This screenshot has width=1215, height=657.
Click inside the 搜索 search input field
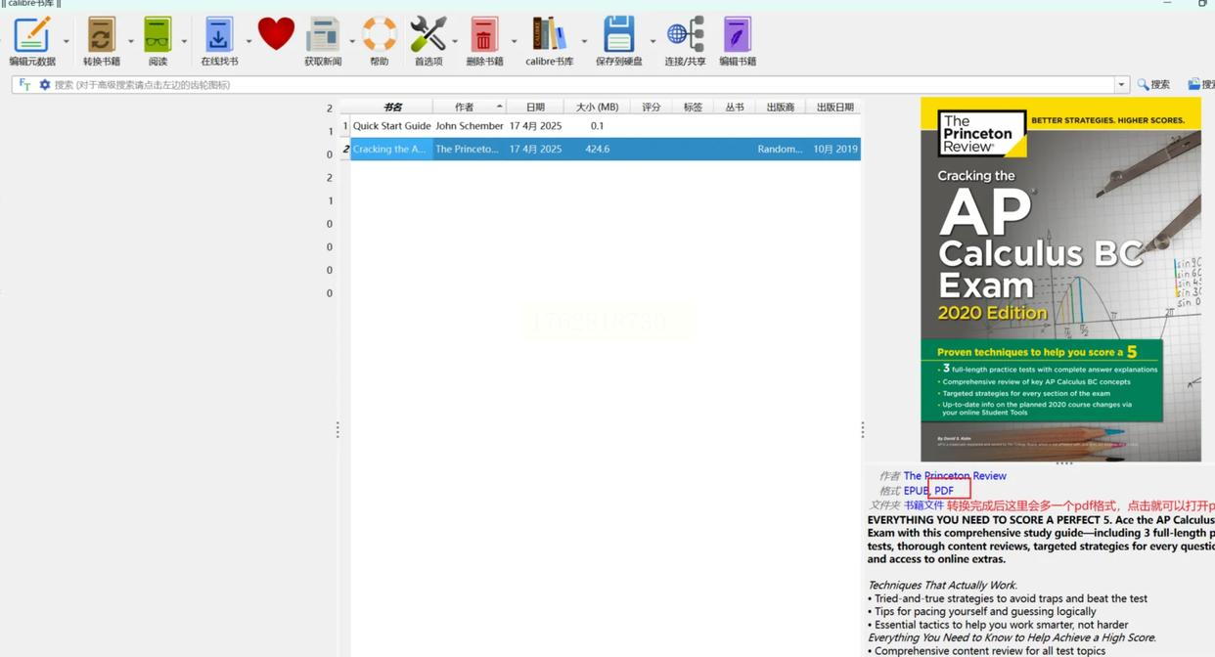(582, 85)
